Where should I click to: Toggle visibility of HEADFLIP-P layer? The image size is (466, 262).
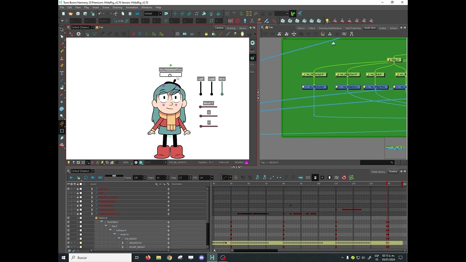click(x=68, y=243)
